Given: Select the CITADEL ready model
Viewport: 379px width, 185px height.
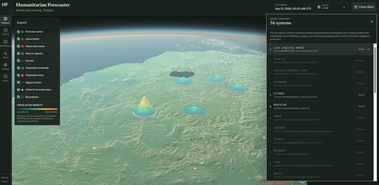Looking at the screenshot, I should (x=320, y=95).
